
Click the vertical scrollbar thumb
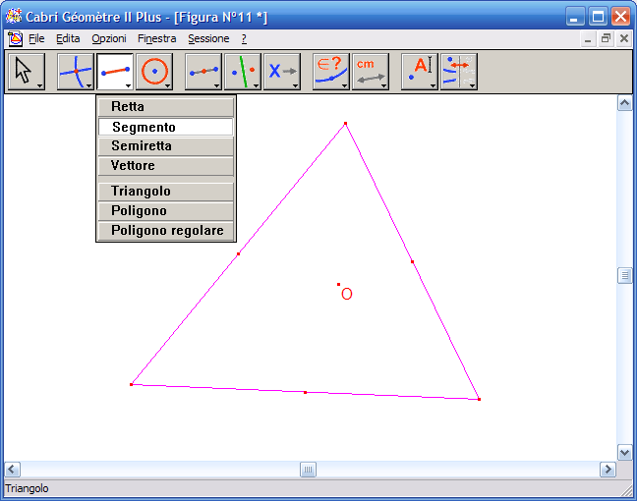(x=624, y=276)
